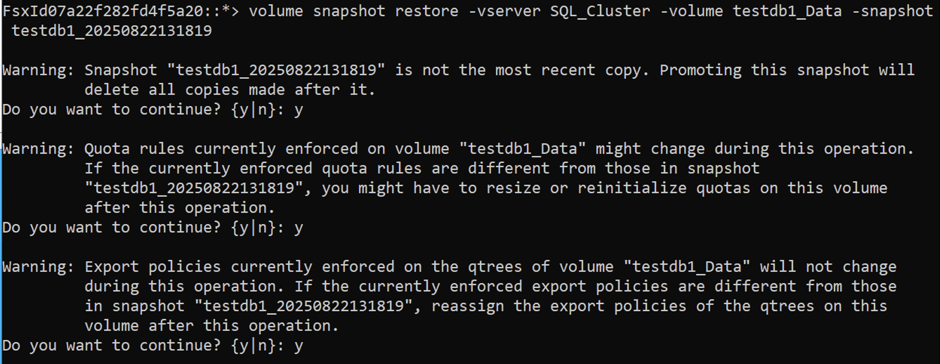Click the '-volume' flag in the command
This screenshot has width=940, height=364.
pyautogui.click(x=692, y=11)
